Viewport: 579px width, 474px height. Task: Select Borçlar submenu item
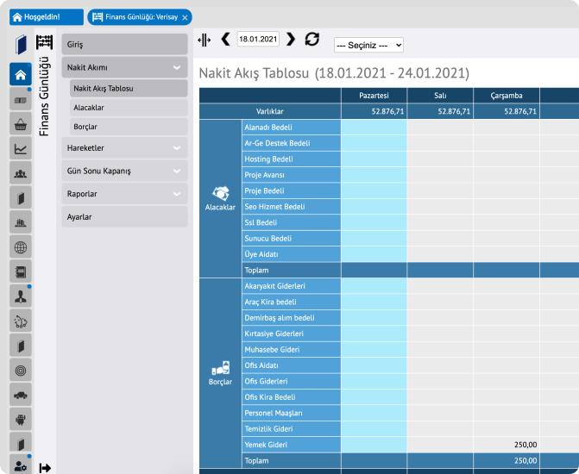point(129,127)
